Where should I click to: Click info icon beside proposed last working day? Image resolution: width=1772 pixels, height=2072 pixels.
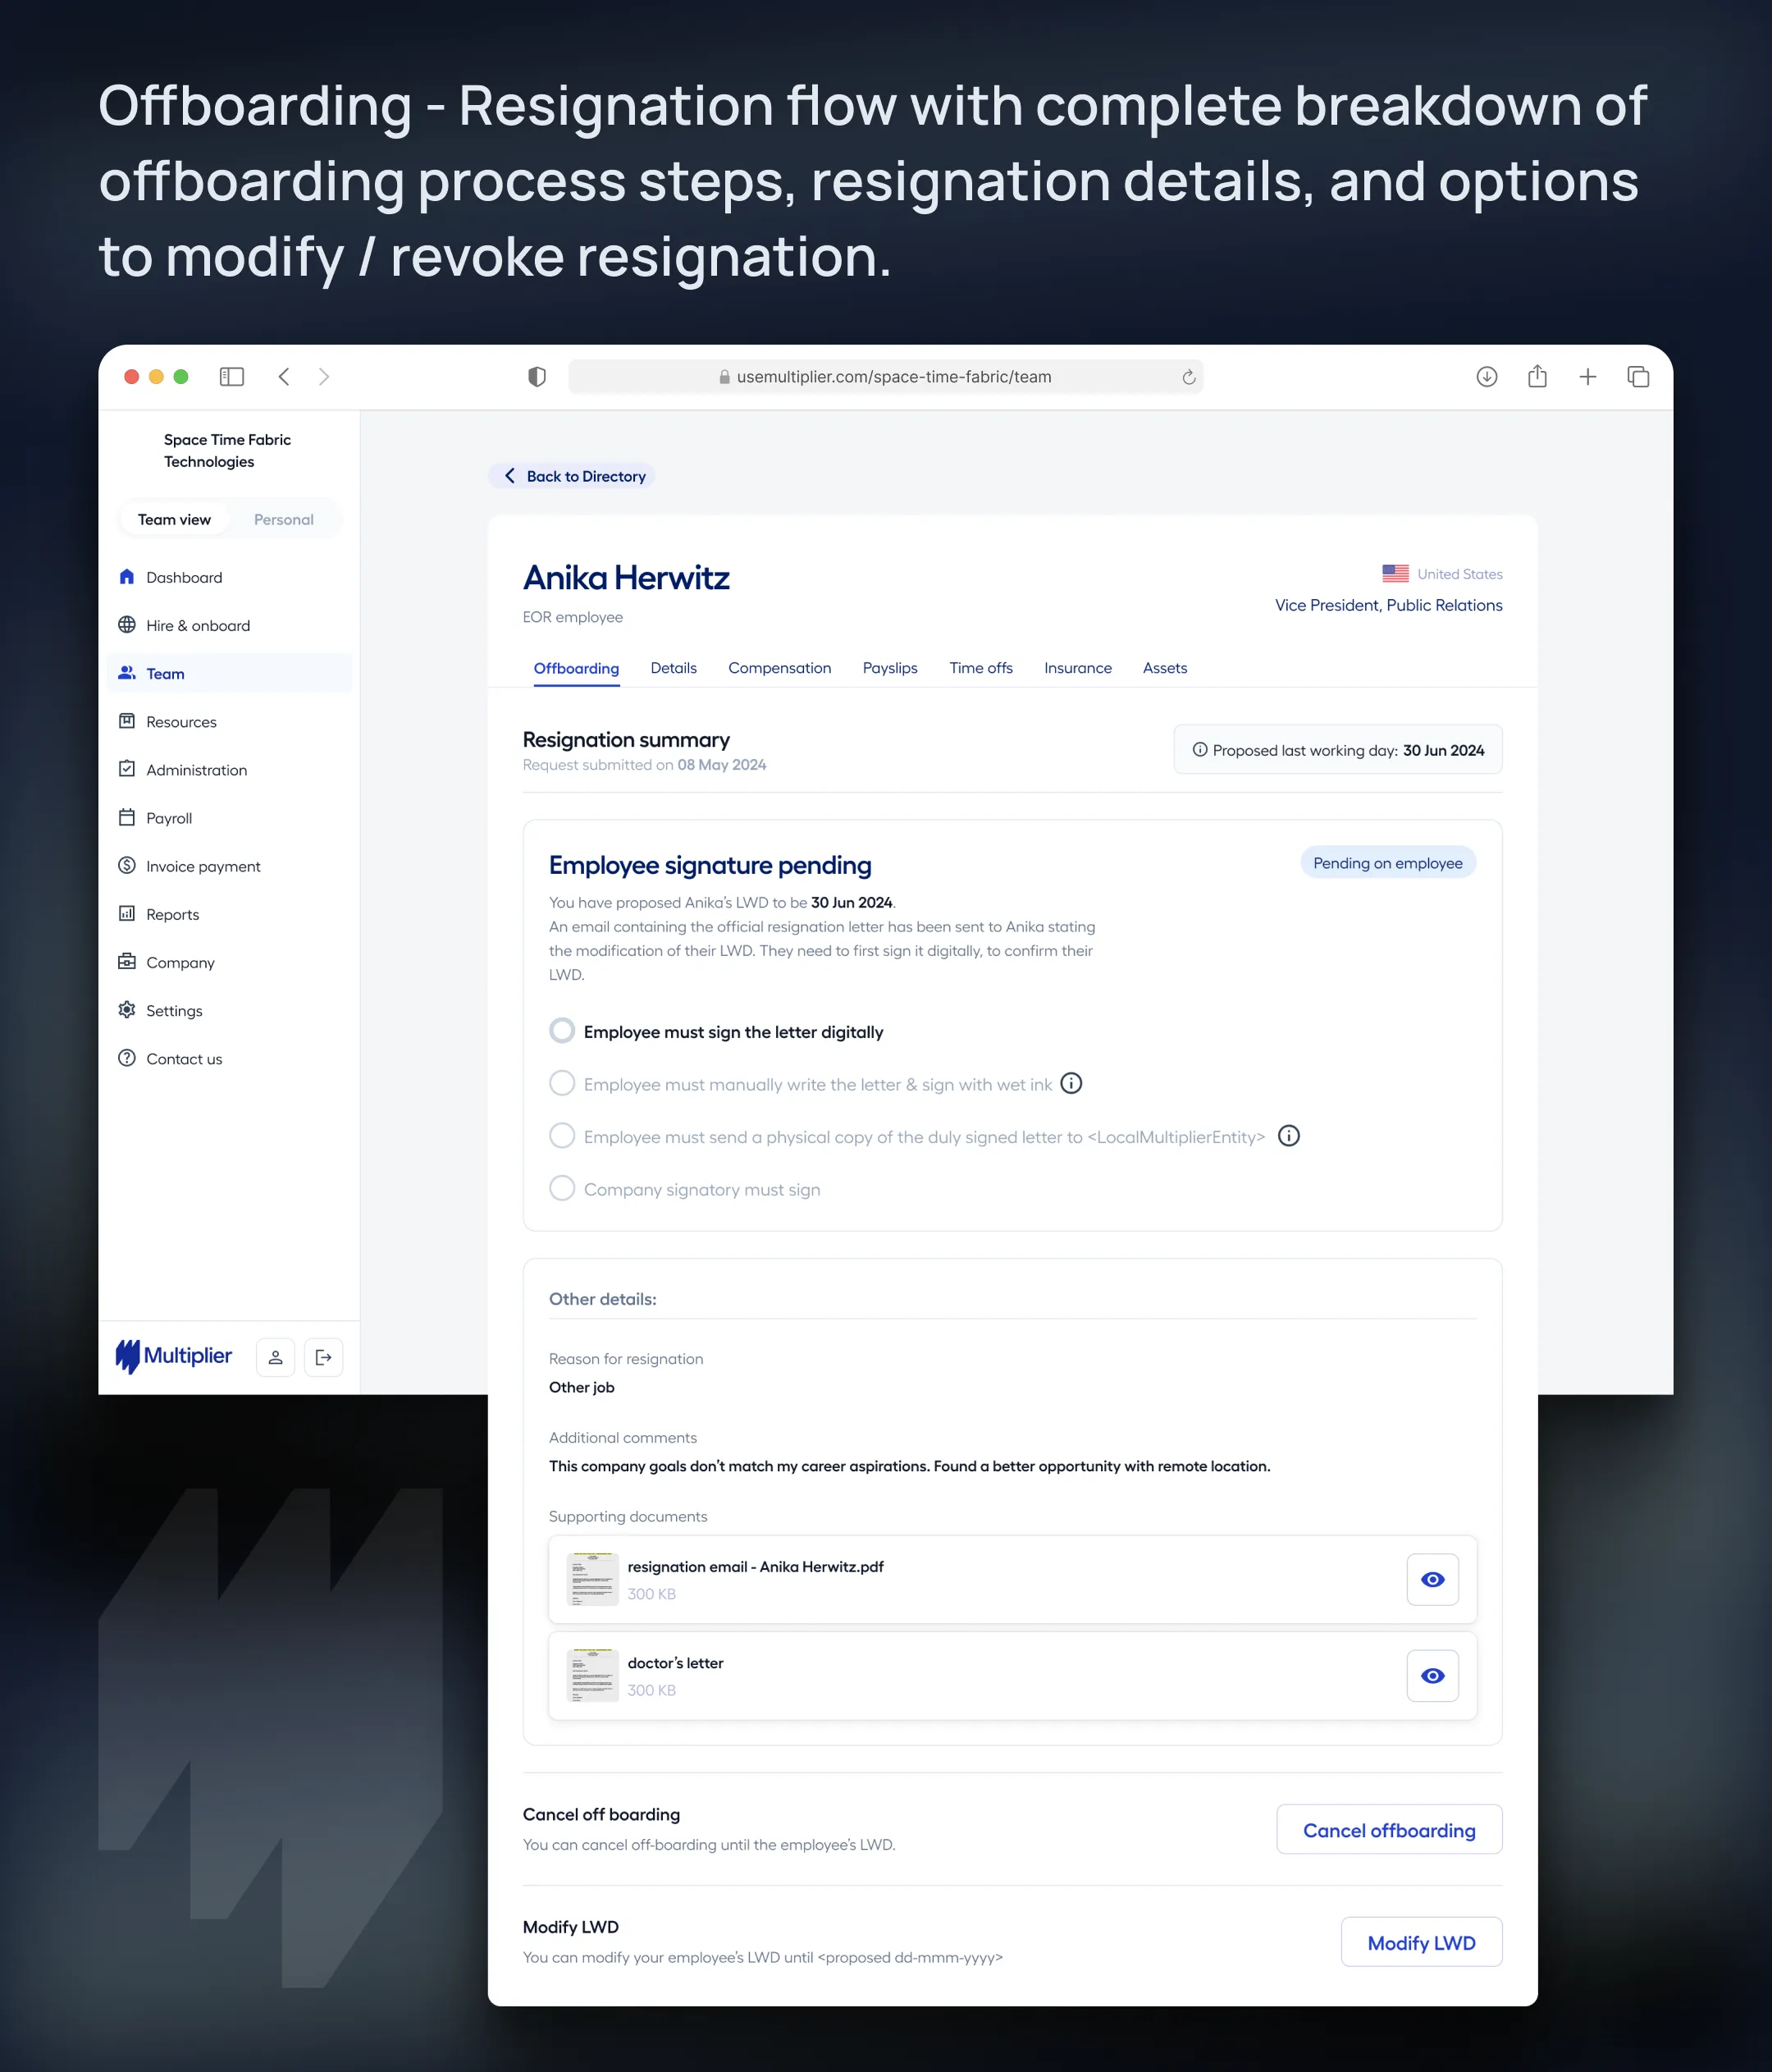[x=1200, y=749]
